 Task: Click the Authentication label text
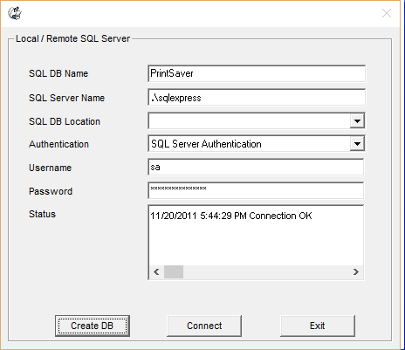click(x=58, y=144)
